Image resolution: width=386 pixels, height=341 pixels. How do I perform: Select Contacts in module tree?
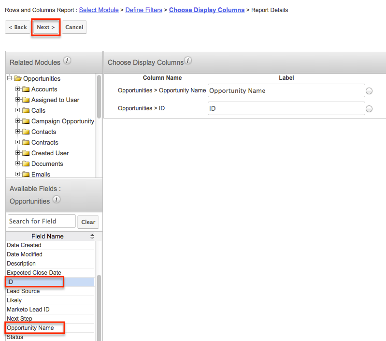pos(44,132)
